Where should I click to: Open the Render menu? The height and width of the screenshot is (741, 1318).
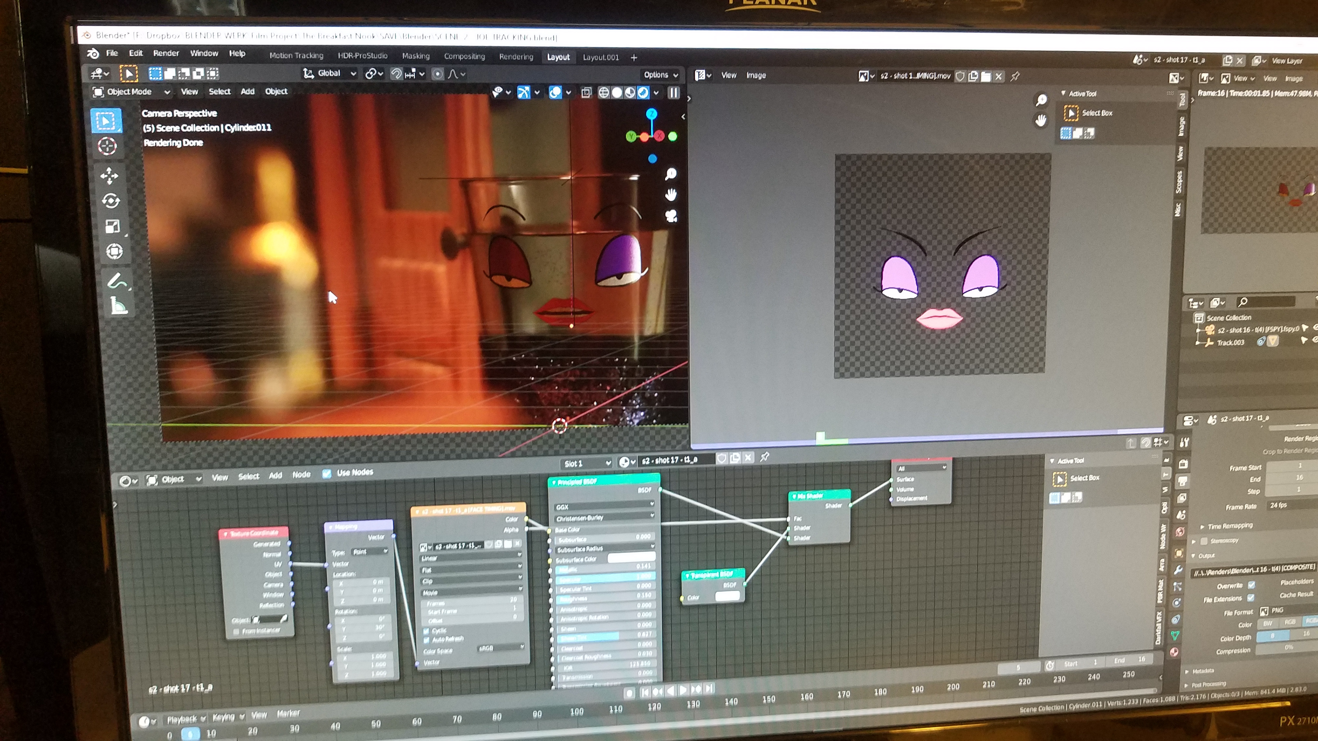166,53
